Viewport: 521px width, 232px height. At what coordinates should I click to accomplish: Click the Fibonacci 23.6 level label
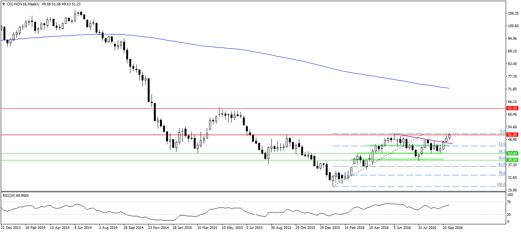(x=501, y=144)
